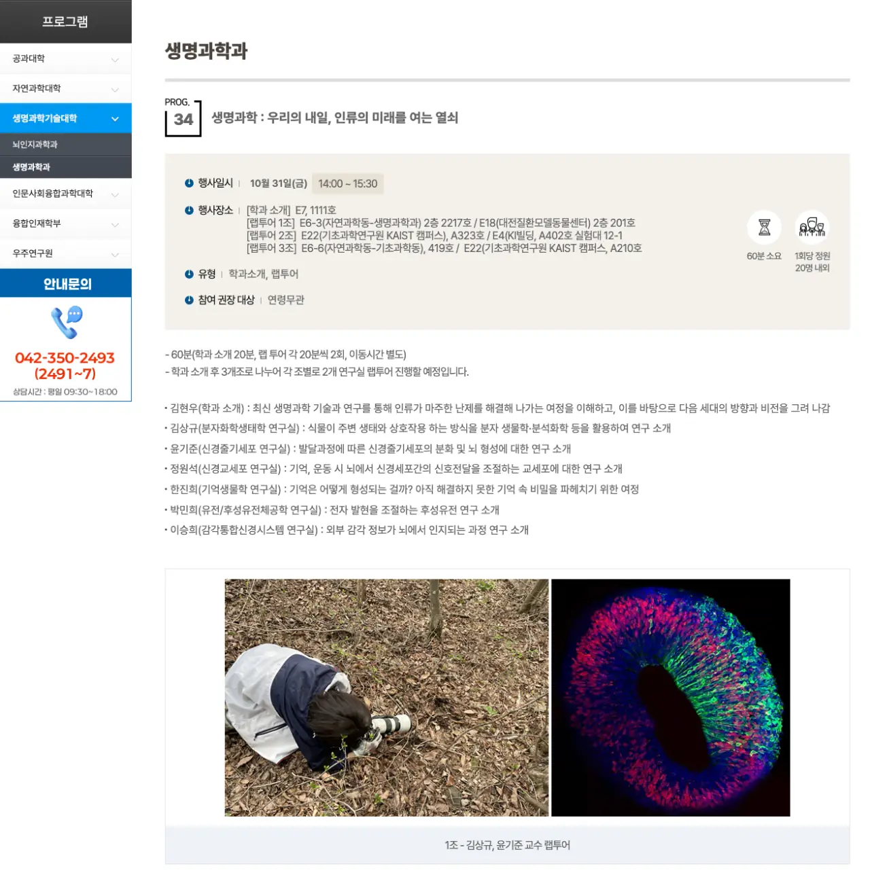The height and width of the screenshot is (875, 870).
Task: Expand the 자연과학대학 menu chevron
Action: click(x=115, y=90)
